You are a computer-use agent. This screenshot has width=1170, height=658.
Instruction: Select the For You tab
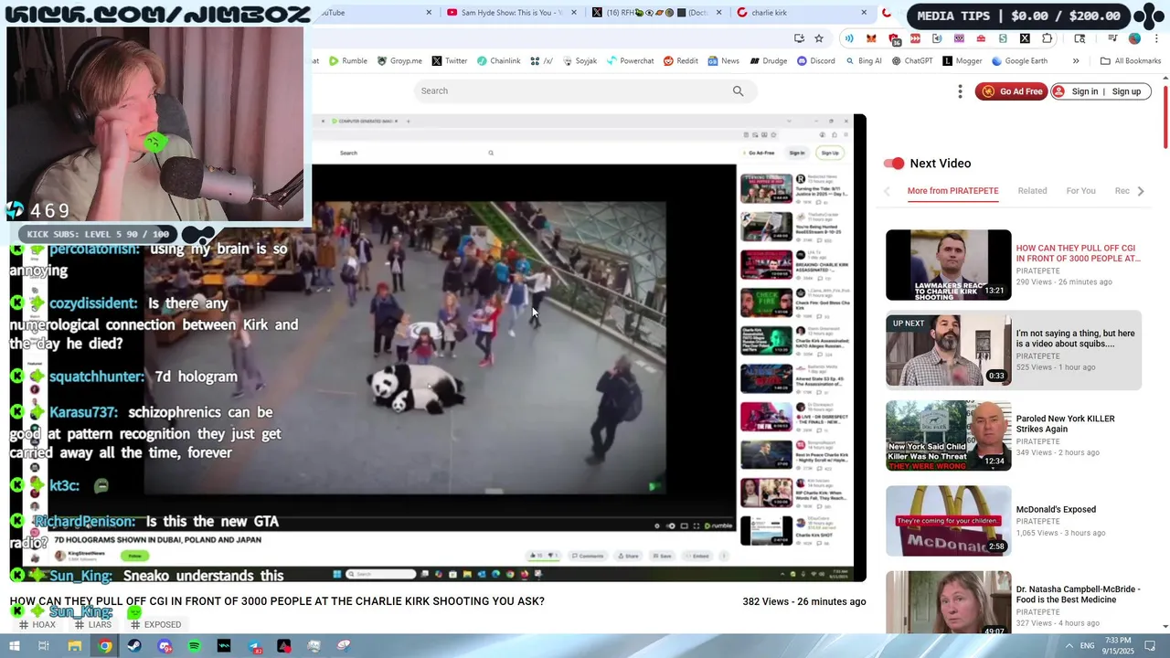pos(1080,191)
